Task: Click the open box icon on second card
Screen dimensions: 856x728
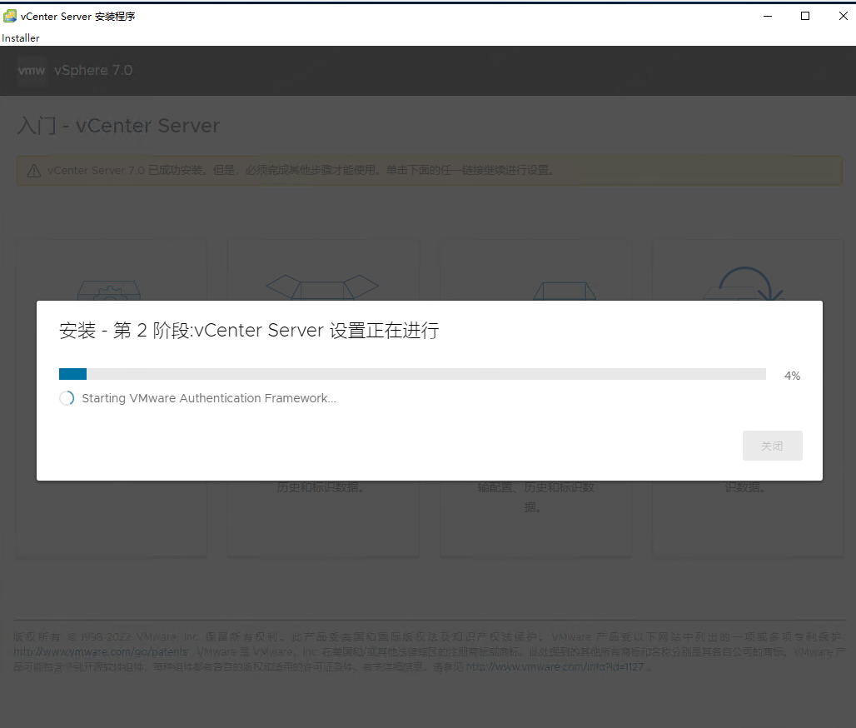Action: (x=322, y=287)
